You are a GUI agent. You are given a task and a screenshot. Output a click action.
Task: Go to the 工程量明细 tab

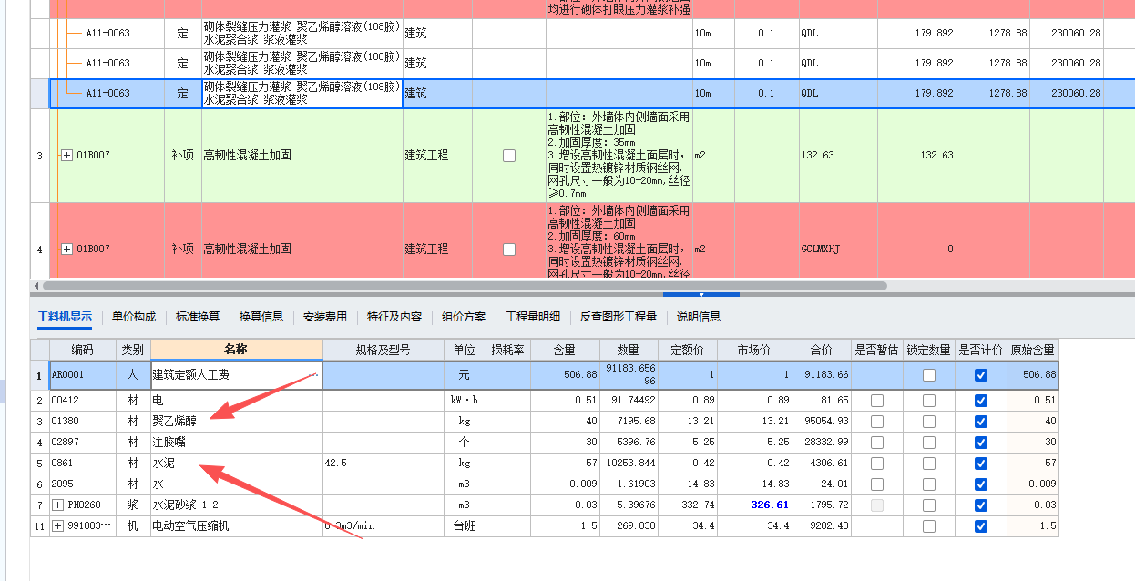tap(533, 317)
